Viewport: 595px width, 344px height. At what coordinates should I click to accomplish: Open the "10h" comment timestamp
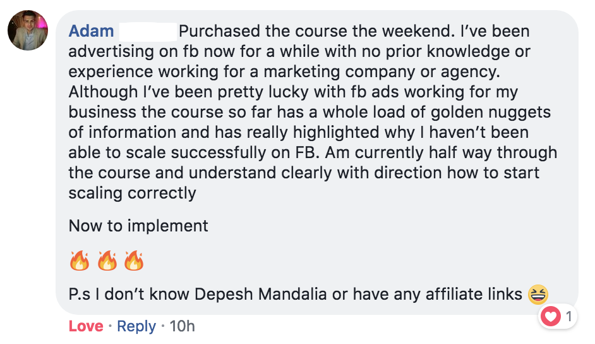pyautogui.click(x=183, y=326)
